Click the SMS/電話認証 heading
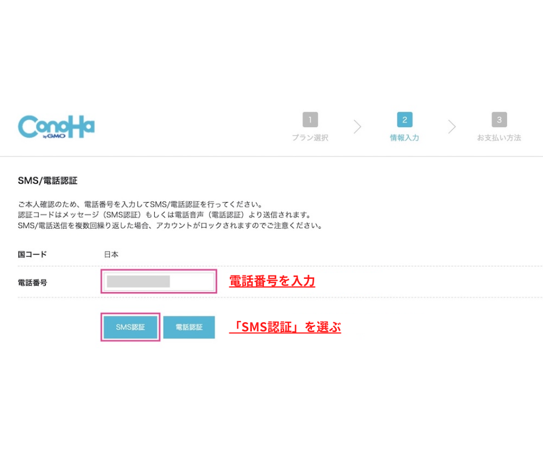Screen dimensions: 543x455 [x=48, y=181]
